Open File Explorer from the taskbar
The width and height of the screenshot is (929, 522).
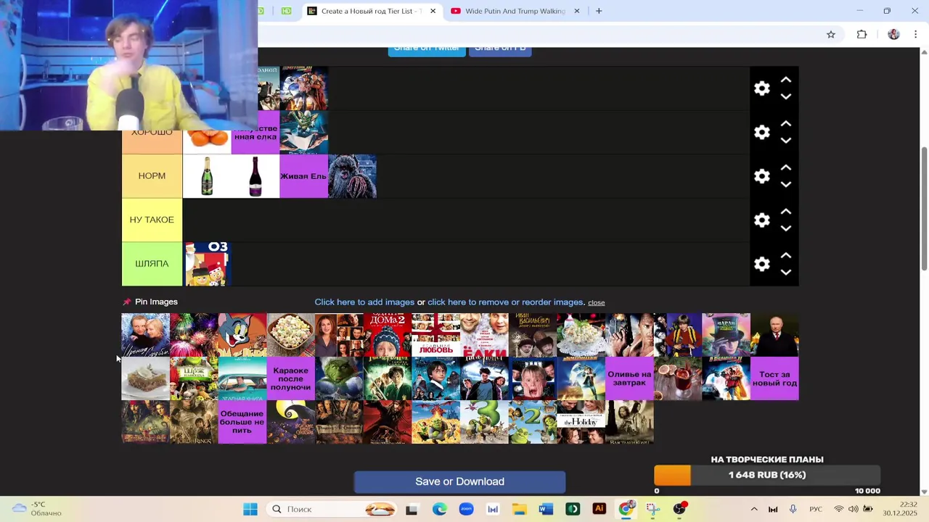519,509
